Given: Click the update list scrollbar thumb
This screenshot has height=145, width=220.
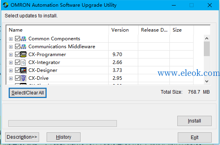Looking at the screenshot, I should pyautogui.click(x=207, y=49).
